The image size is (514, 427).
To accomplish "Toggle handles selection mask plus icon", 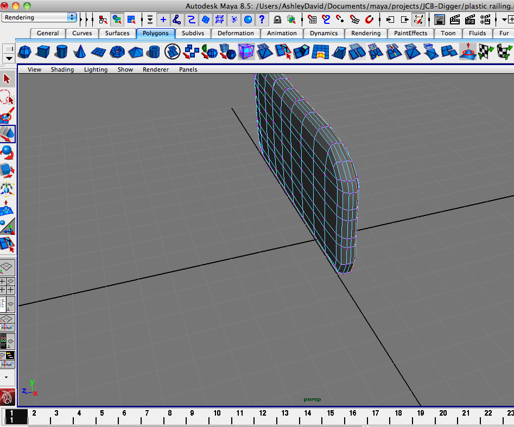I will [x=163, y=20].
